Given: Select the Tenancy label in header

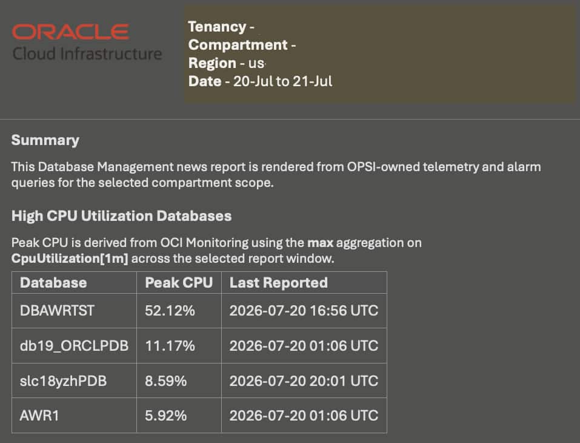Looking at the screenshot, I should 217,27.
